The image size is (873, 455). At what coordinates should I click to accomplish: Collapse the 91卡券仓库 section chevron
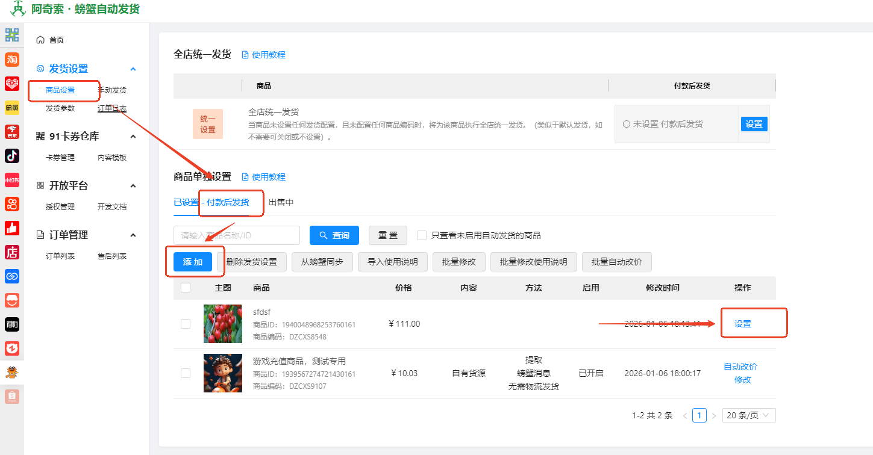[x=133, y=137]
